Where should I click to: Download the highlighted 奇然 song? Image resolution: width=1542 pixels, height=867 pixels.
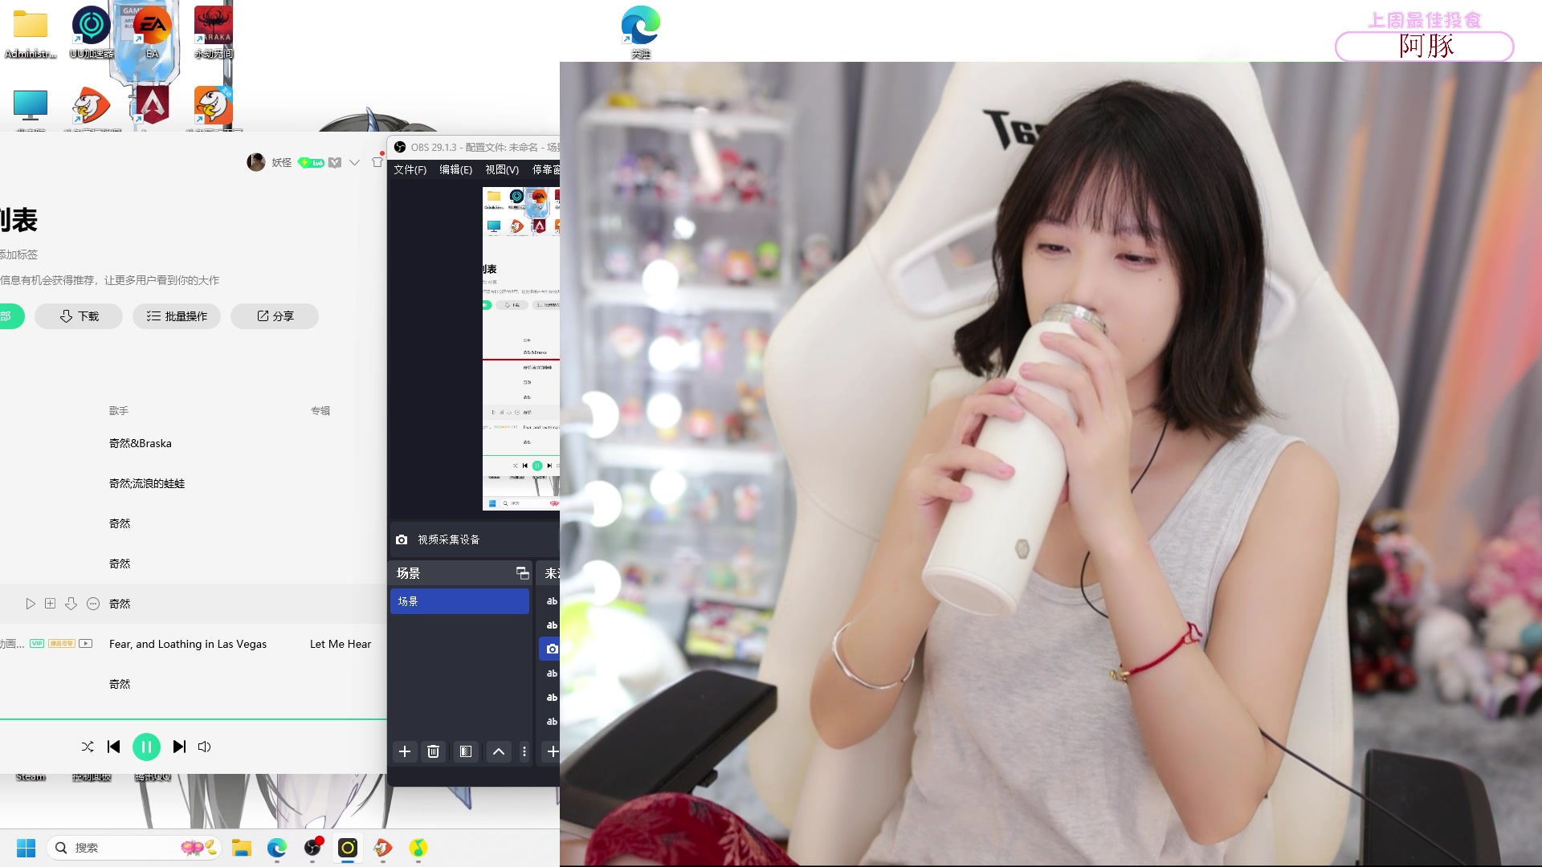71,604
